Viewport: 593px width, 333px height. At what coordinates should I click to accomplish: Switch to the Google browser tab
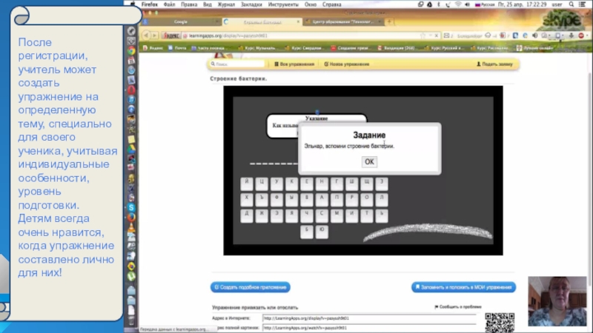[180, 21]
